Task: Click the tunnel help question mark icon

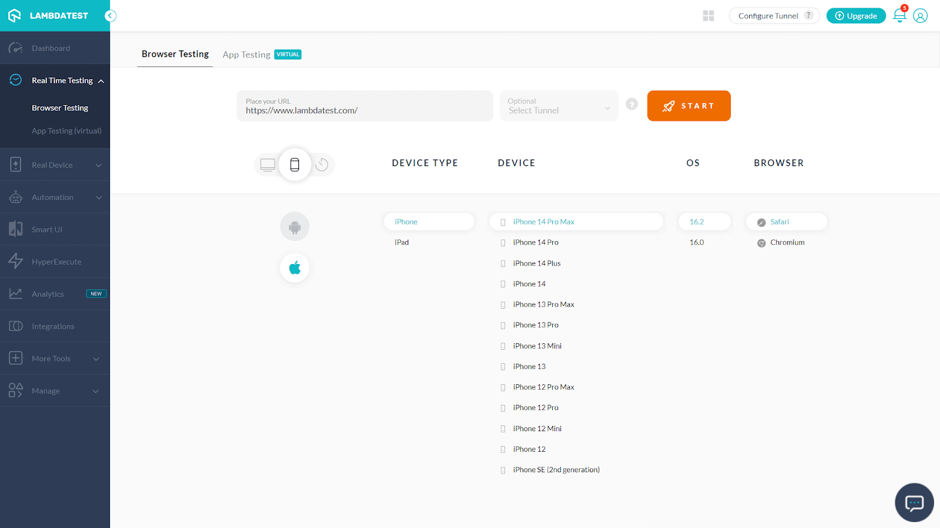Action: 632,104
